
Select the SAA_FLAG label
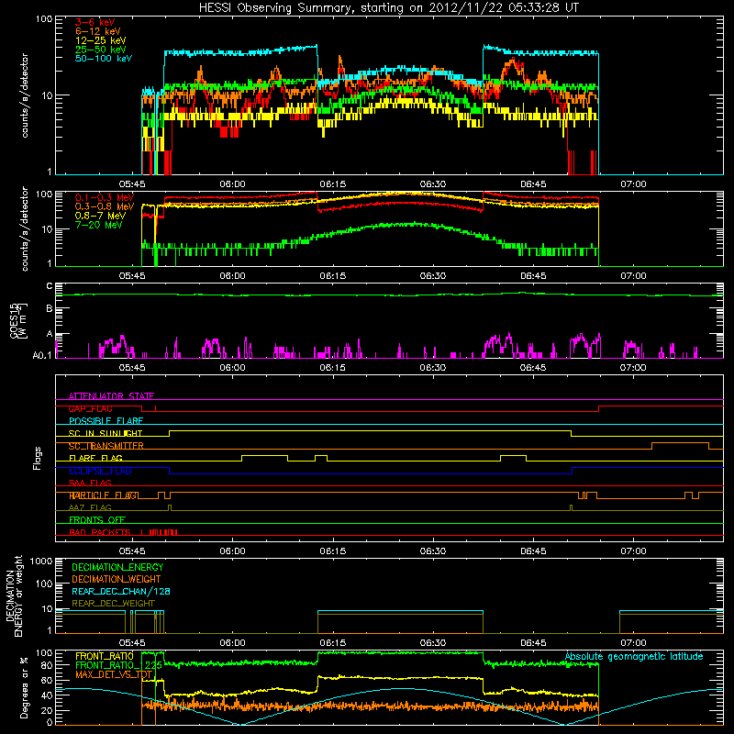point(90,483)
